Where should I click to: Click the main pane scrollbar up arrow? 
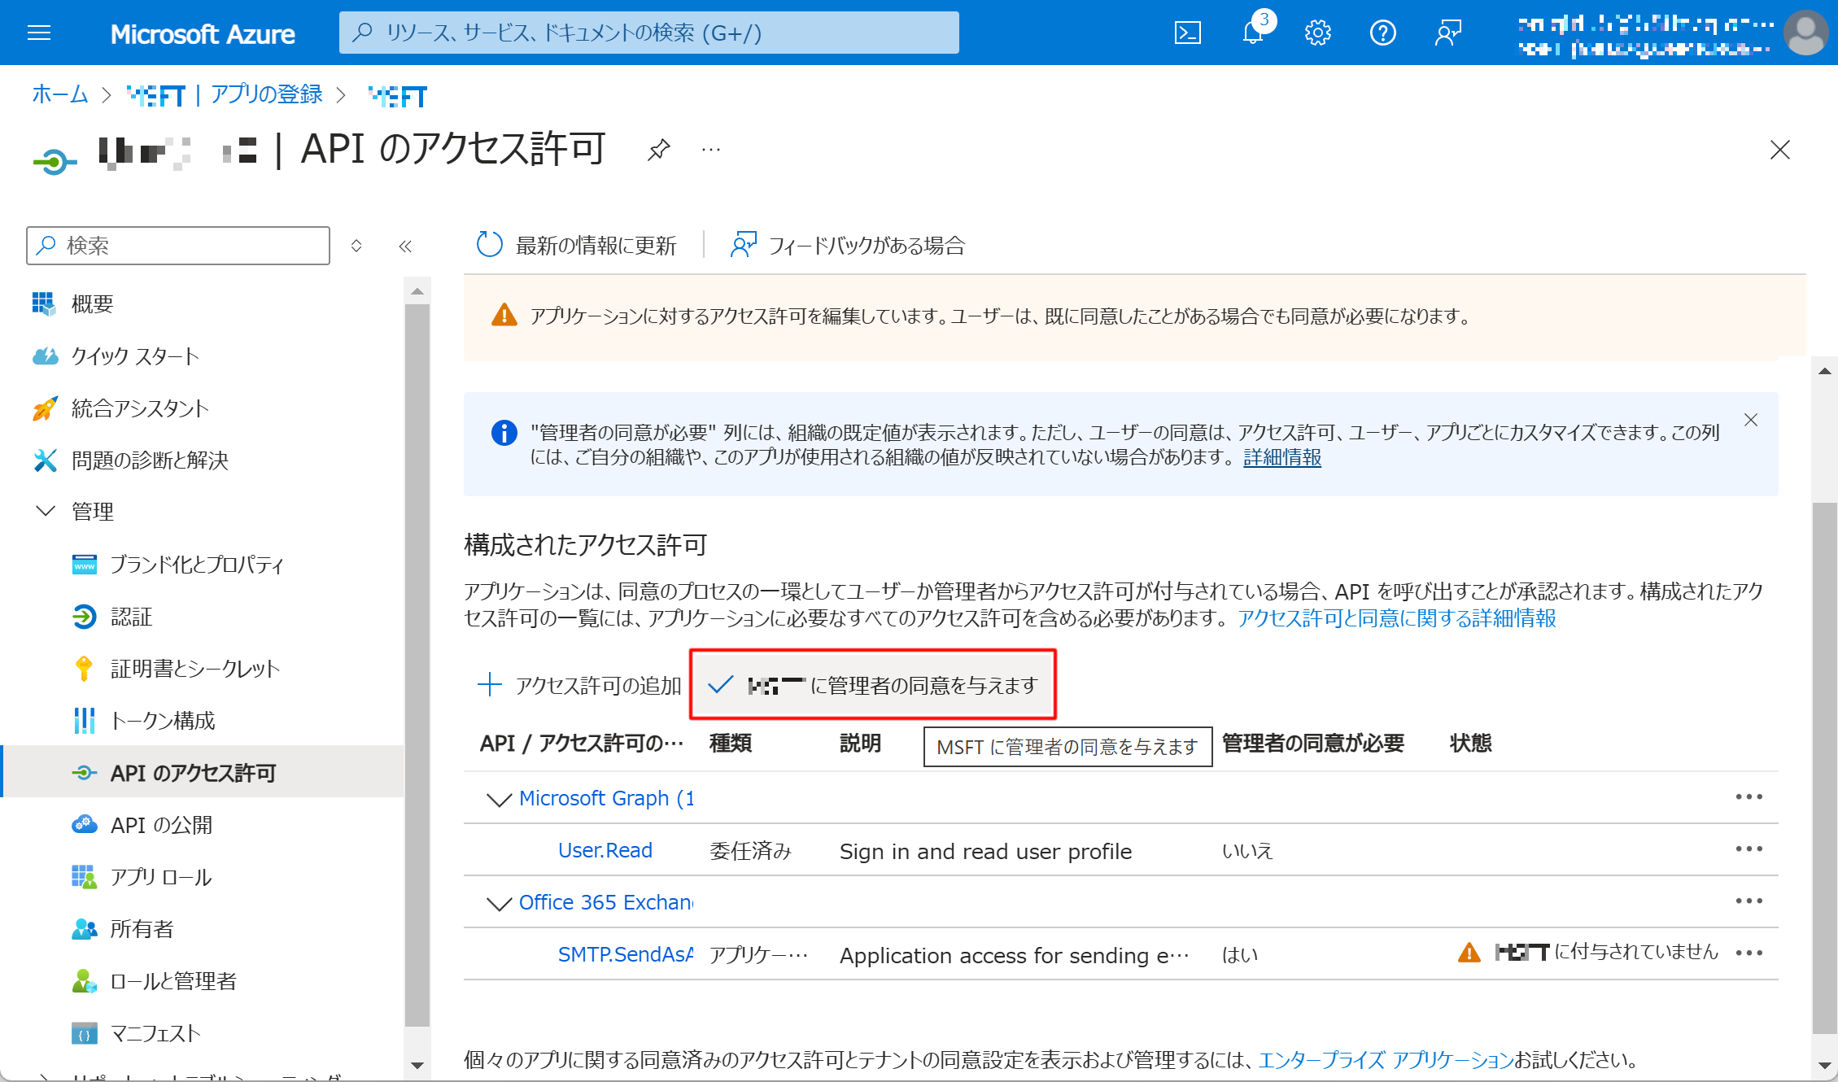point(1824,371)
